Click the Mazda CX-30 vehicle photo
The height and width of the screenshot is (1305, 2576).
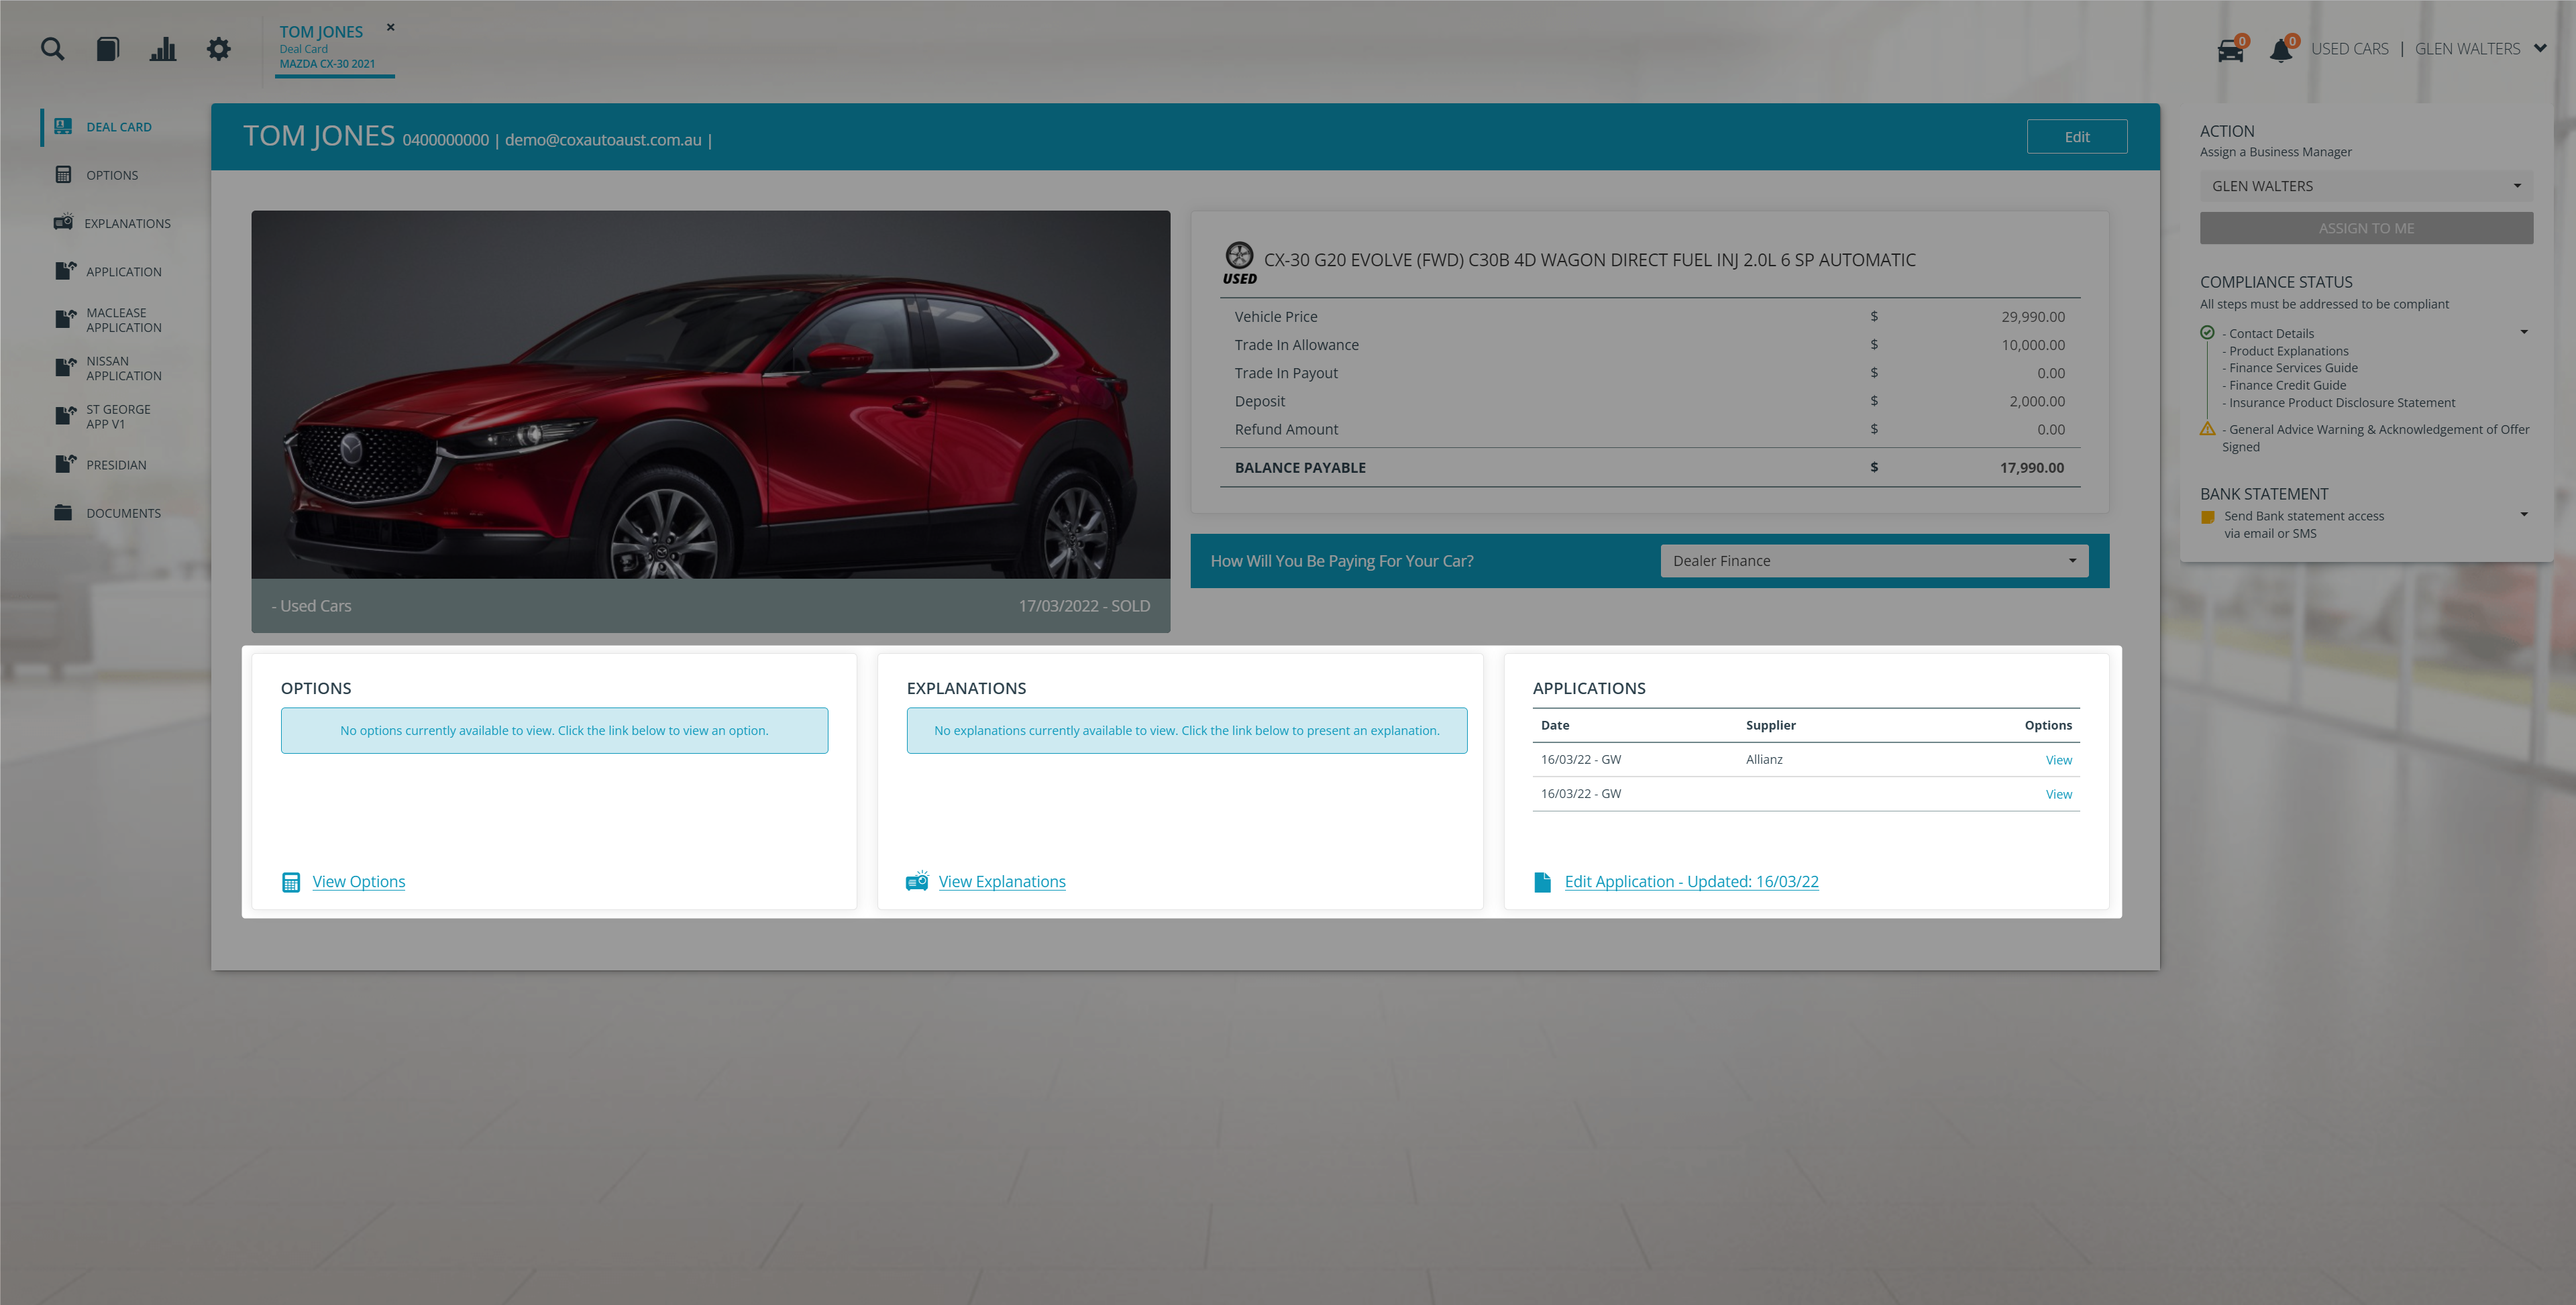[x=710, y=394]
